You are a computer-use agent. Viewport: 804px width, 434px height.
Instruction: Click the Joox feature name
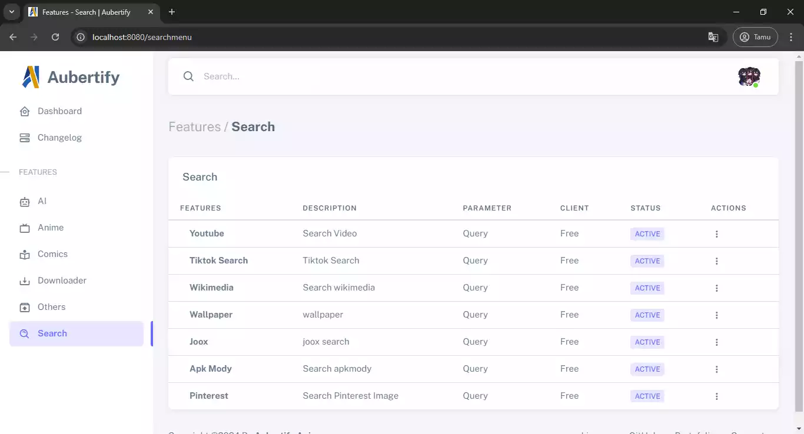tap(198, 342)
